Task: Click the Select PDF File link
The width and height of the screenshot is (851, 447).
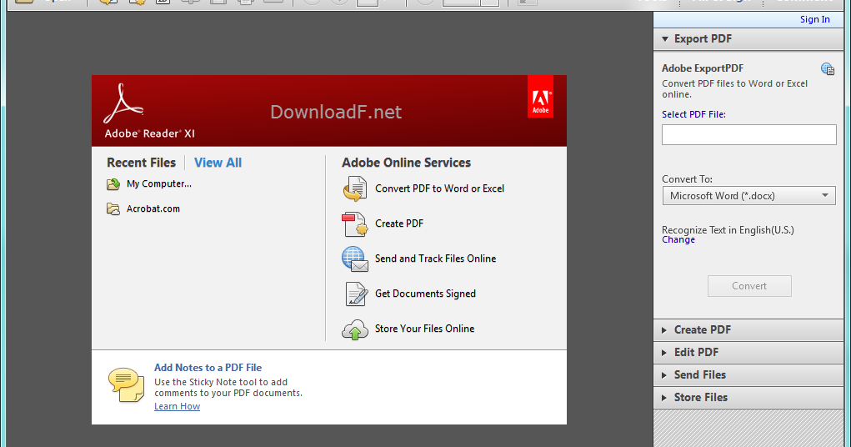Action: pos(693,114)
